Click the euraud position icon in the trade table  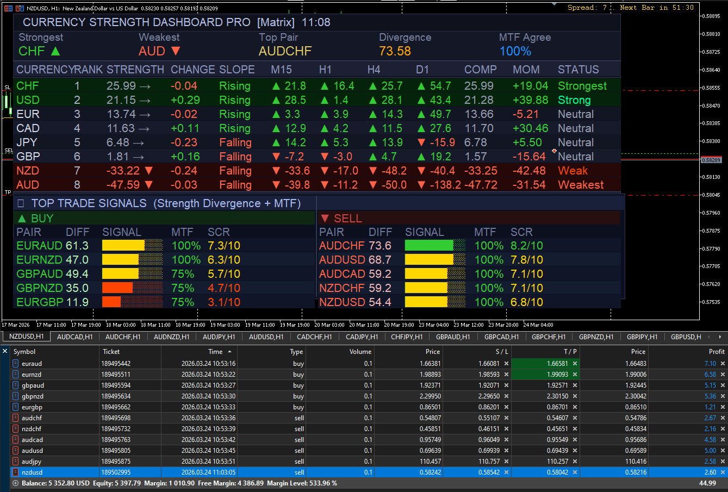[16, 364]
